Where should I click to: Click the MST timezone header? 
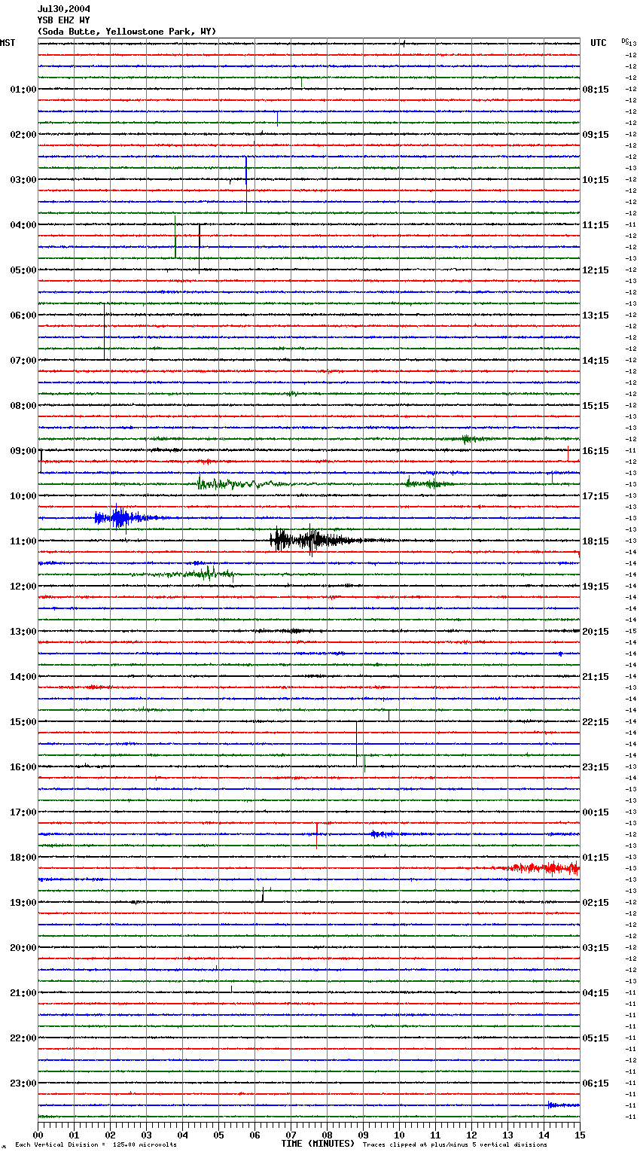coord(8,43)
